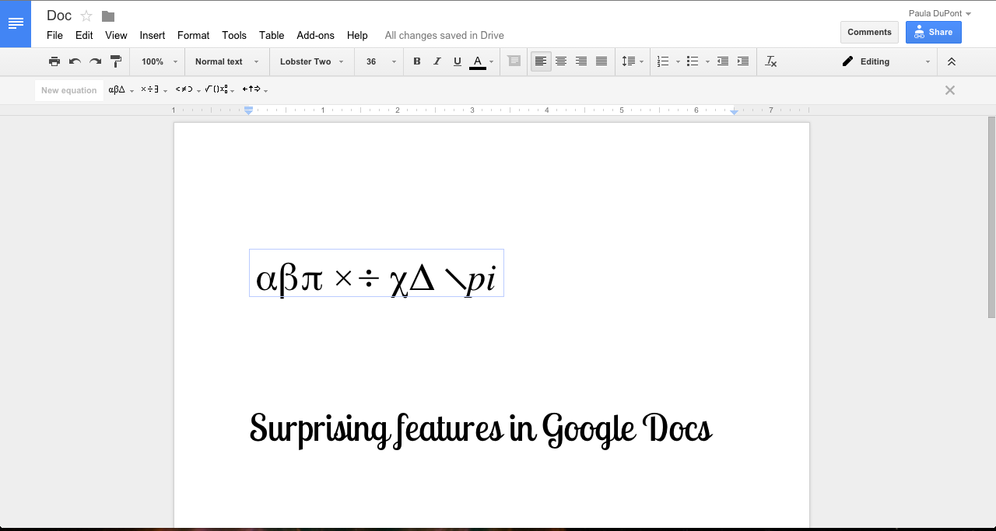Image resolution: width=996 pixels, height=531 pixels.
Task: Click the Surprising features in Google Docs heading
Action: pyautogui.click(x=480, y=429)
